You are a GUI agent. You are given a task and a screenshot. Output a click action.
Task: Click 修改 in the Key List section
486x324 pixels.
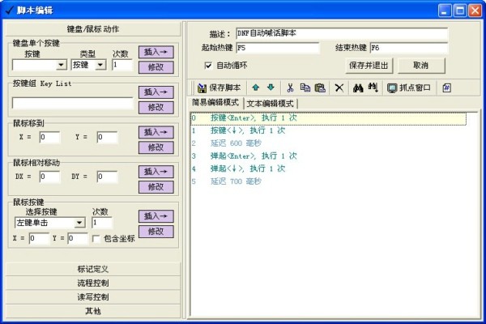tap(156, 108)
